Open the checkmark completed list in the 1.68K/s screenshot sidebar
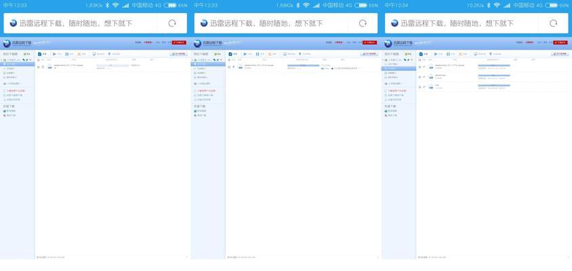Viewport: 572px width, 271px height. coord(208,68)
